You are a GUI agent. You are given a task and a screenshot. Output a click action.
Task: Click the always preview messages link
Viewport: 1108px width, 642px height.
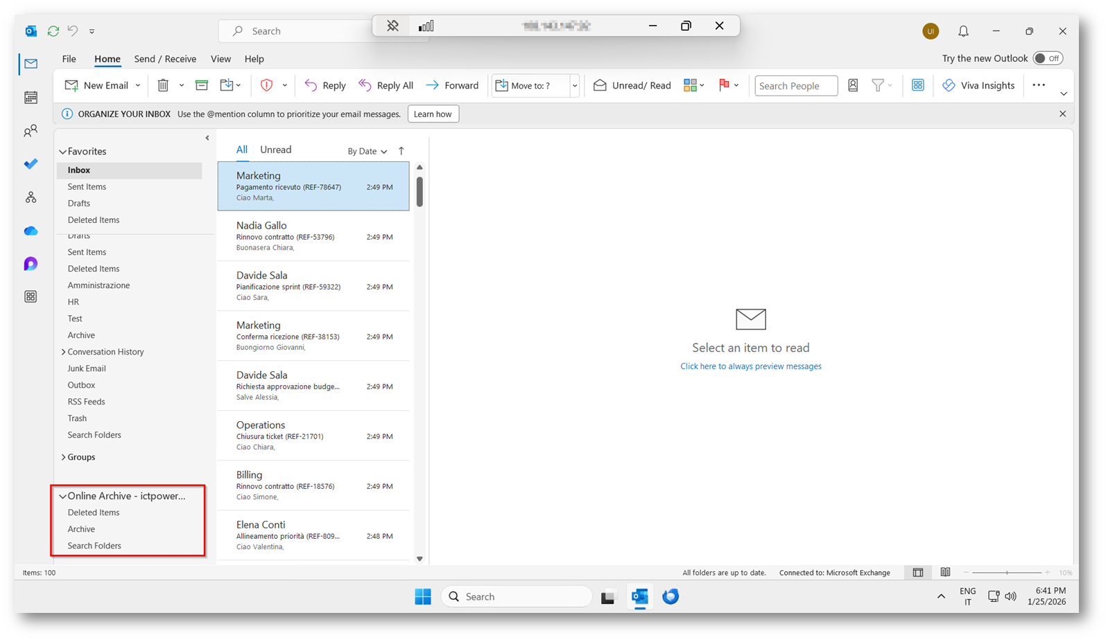pos(750,366)
